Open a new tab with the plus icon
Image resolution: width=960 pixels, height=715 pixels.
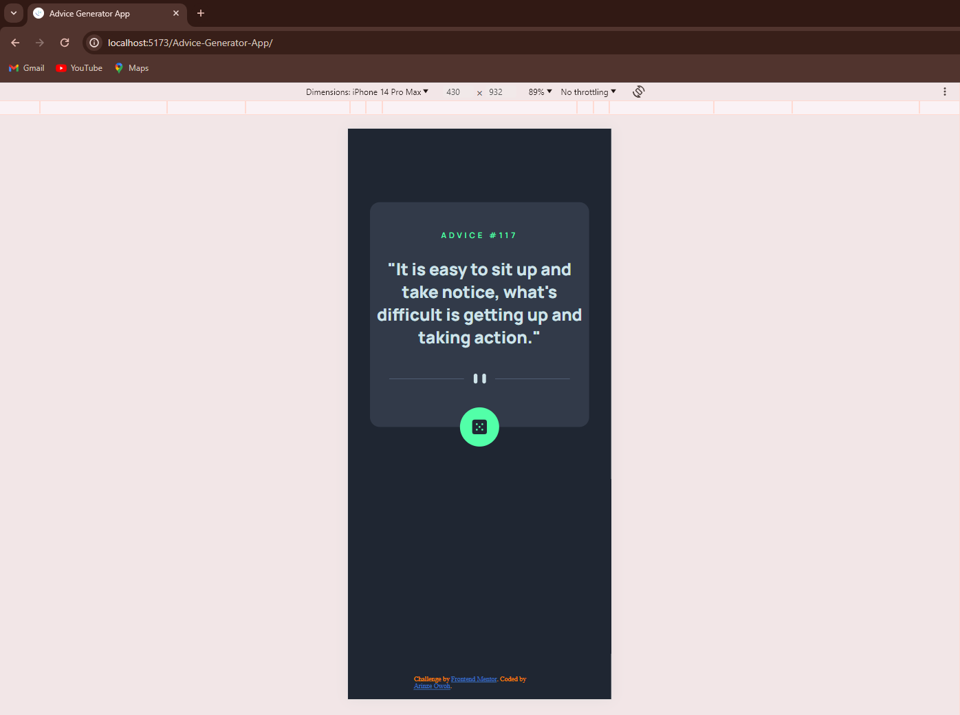[x=201, y=13]
